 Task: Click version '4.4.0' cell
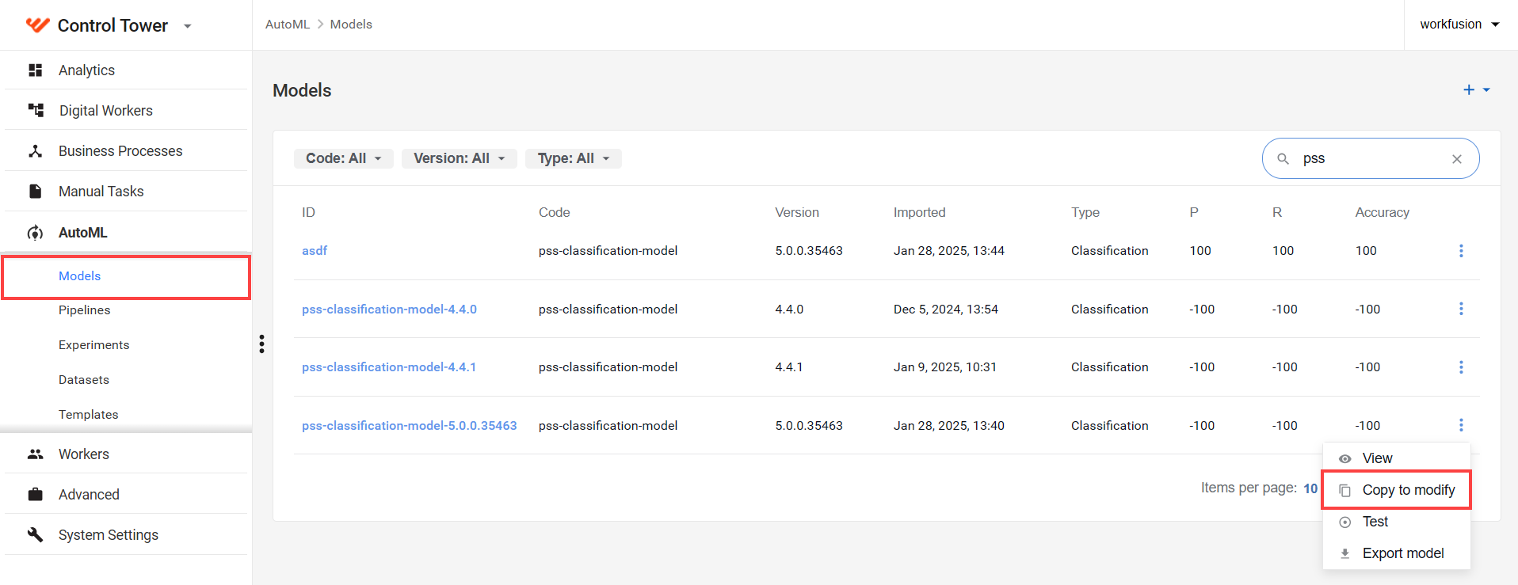[x=789, y=310]
